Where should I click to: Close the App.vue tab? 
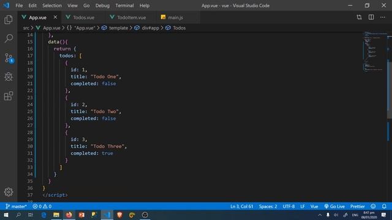(x=55, y=17)
